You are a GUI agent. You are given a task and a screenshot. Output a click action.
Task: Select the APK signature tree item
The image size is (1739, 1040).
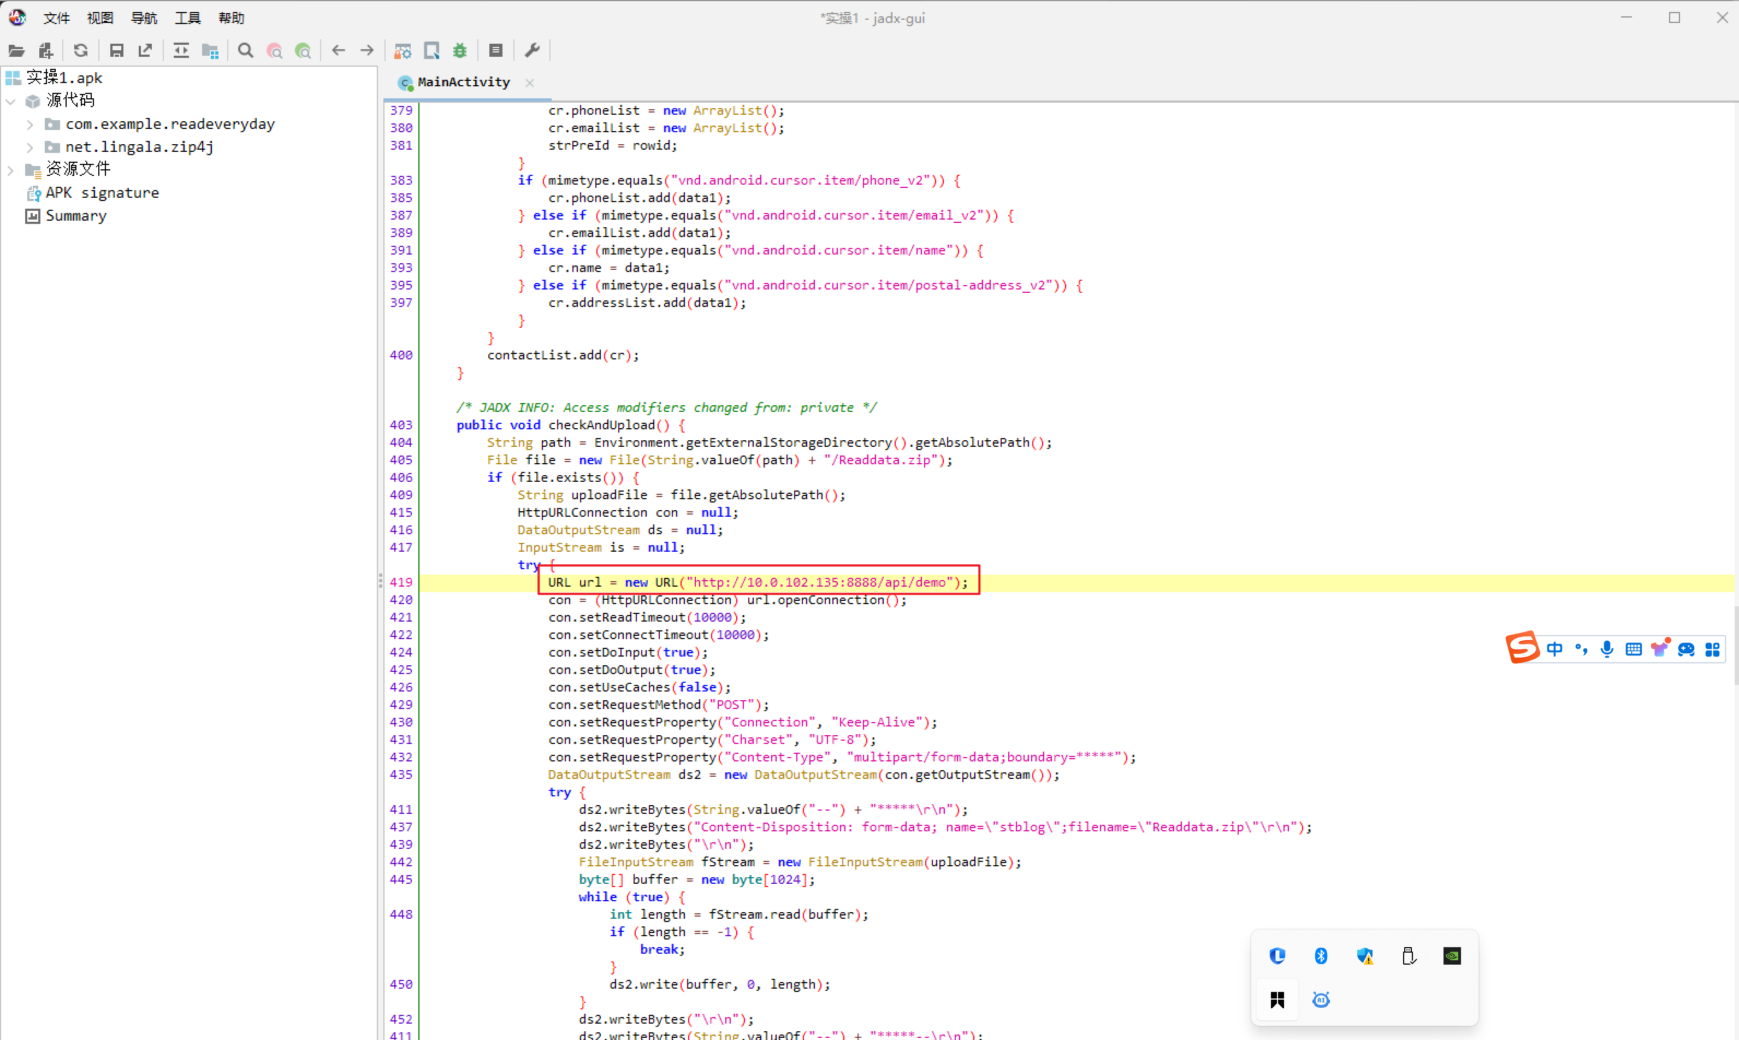[x=102, y=193]
